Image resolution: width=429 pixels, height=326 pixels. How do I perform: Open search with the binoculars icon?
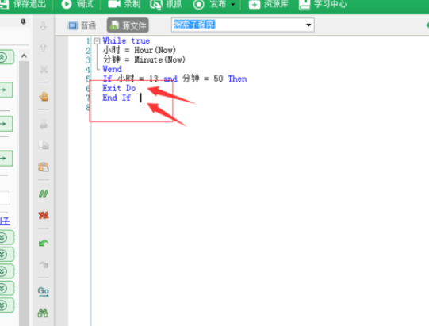[44, 313]
